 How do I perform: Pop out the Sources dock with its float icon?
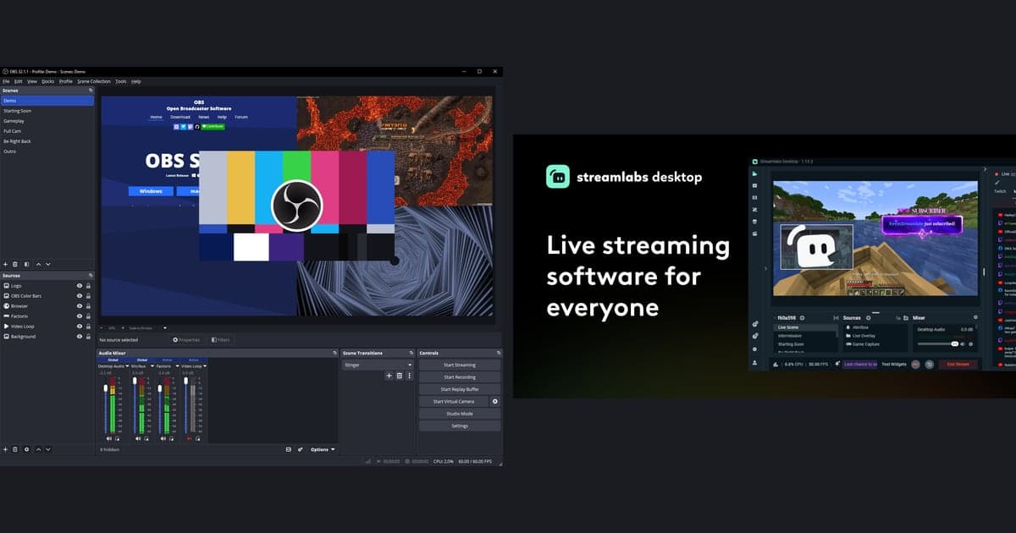click(x=91, y=275)
